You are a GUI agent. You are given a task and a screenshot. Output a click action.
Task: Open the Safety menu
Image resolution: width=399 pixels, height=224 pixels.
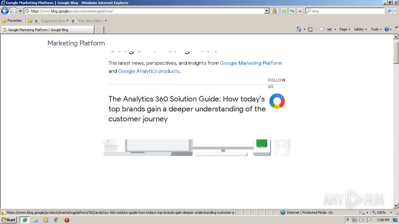[x=360, y=29]
